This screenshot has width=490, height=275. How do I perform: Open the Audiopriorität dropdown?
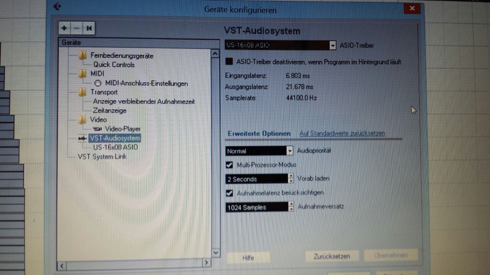pos(290,151)
